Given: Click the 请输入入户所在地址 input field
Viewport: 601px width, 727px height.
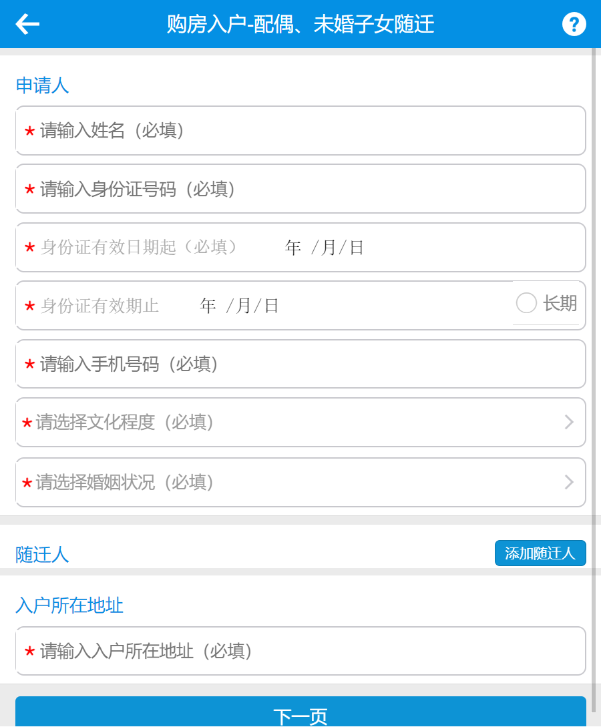Looking at the screenshot, I should [x=300, y=651].
